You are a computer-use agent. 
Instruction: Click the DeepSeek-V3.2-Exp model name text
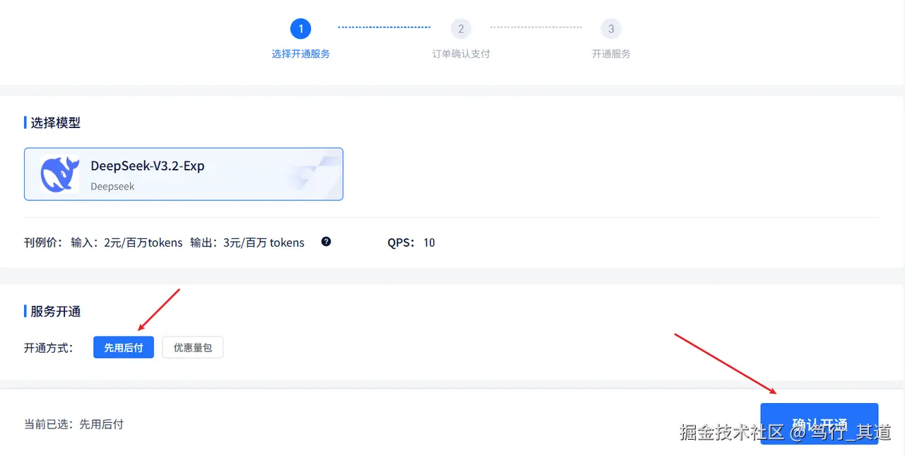click(148, 166)
